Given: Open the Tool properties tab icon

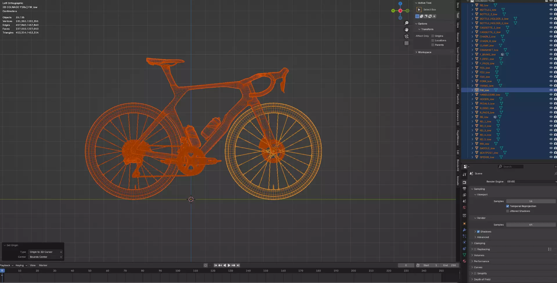Looking at the screenshot, I should (464, 174).
